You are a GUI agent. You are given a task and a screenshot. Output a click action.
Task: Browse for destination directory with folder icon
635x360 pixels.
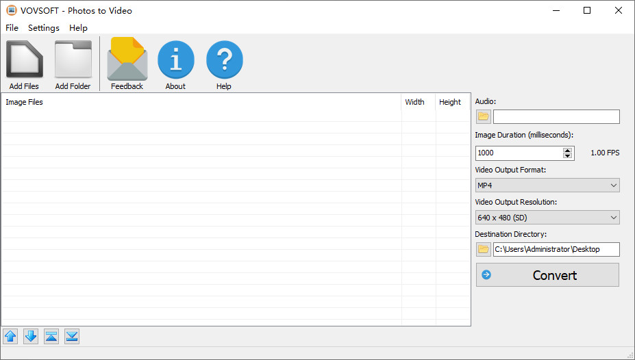tap(483, 249)
